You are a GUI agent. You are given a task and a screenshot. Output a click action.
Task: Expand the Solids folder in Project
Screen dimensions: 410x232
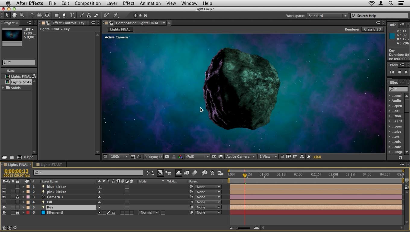(x=3, y=88)
